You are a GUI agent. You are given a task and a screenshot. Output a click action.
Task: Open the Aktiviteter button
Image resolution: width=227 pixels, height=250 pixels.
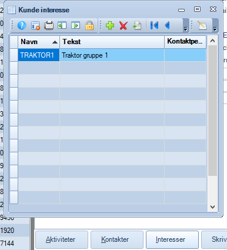click(62, 239)
